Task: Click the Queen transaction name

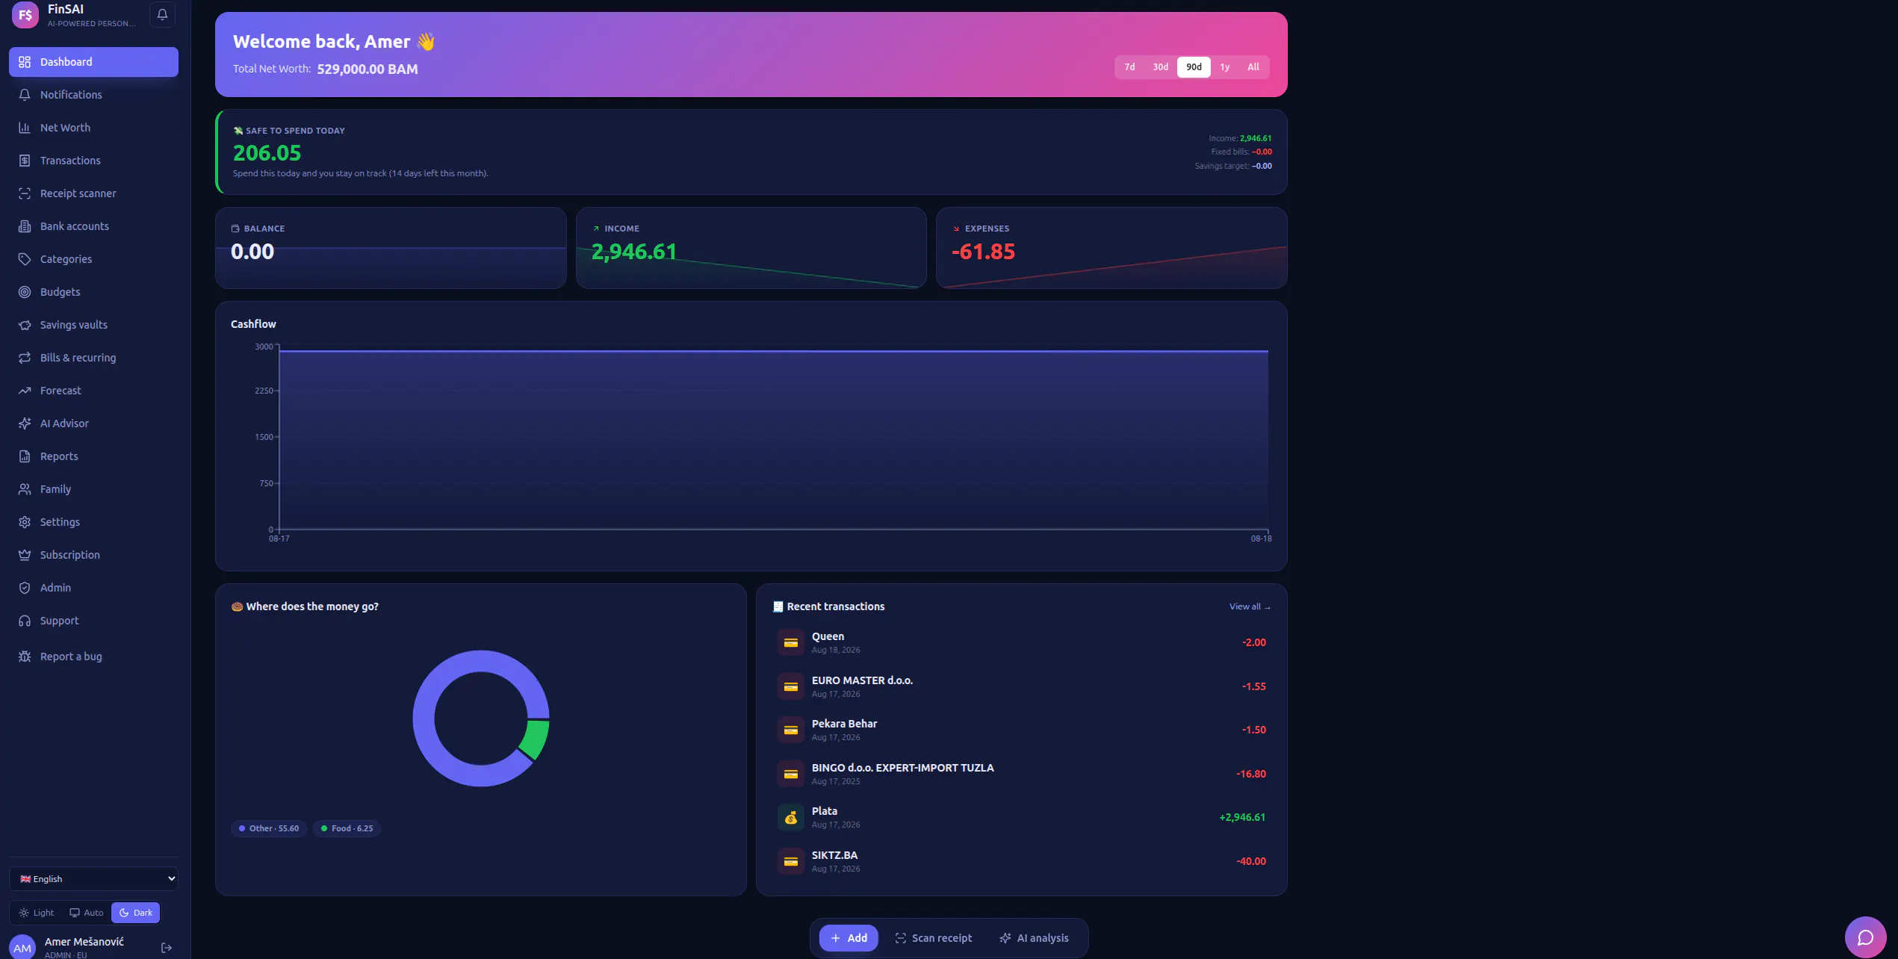Action: [828, 636]
